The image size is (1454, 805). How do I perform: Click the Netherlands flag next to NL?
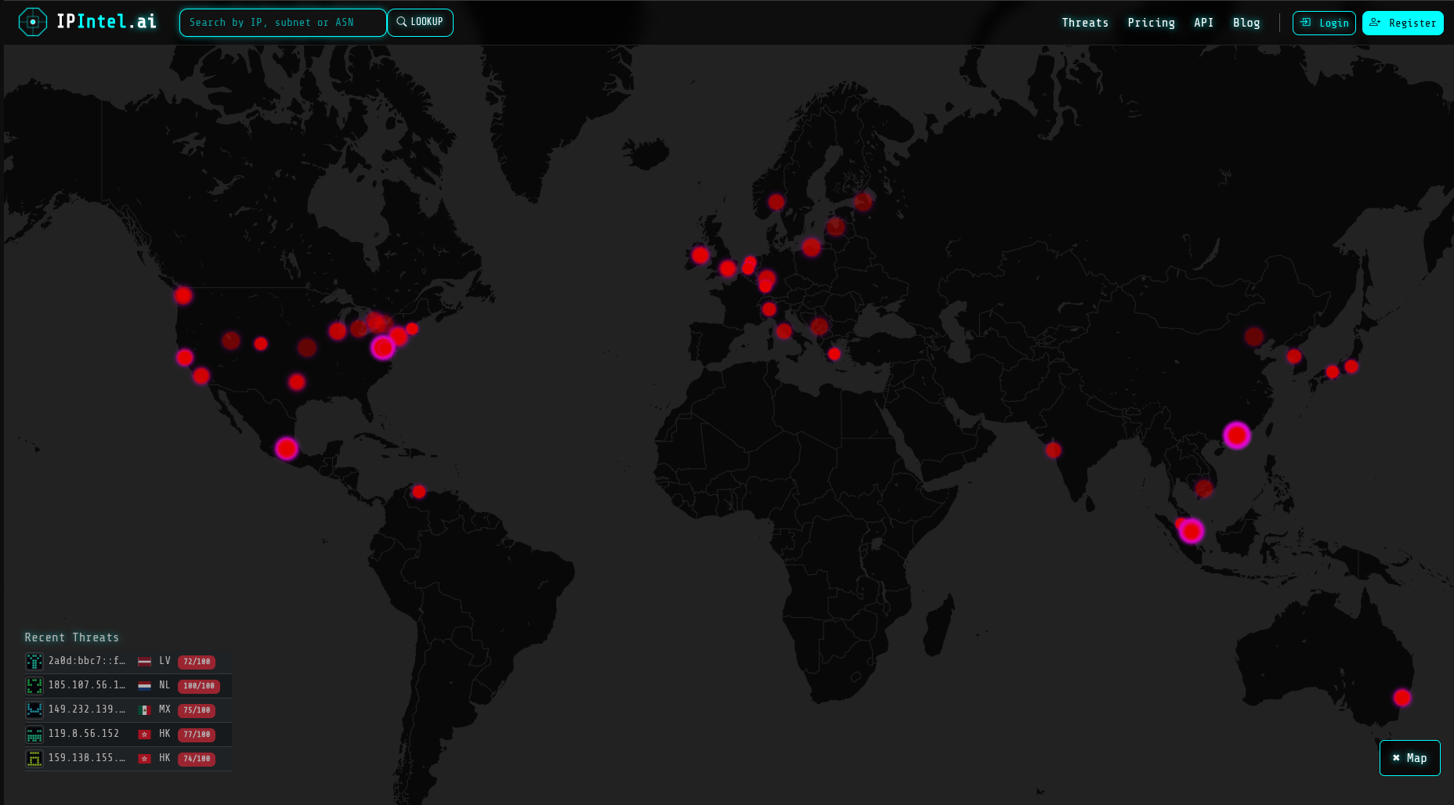[144, 684]
